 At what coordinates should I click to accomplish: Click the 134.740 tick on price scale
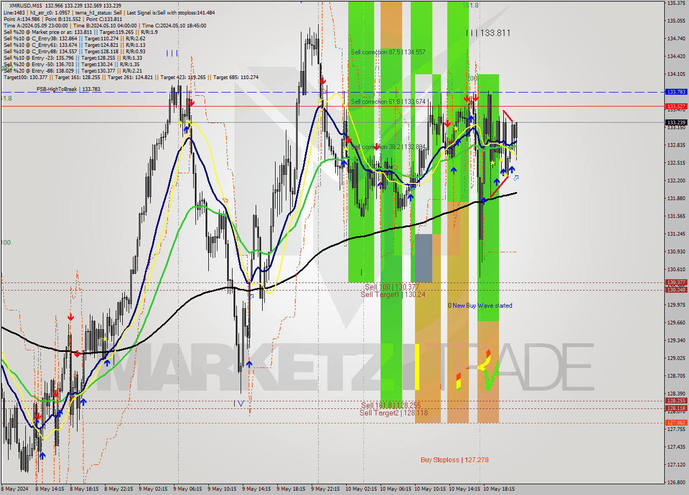coord(676,39)
